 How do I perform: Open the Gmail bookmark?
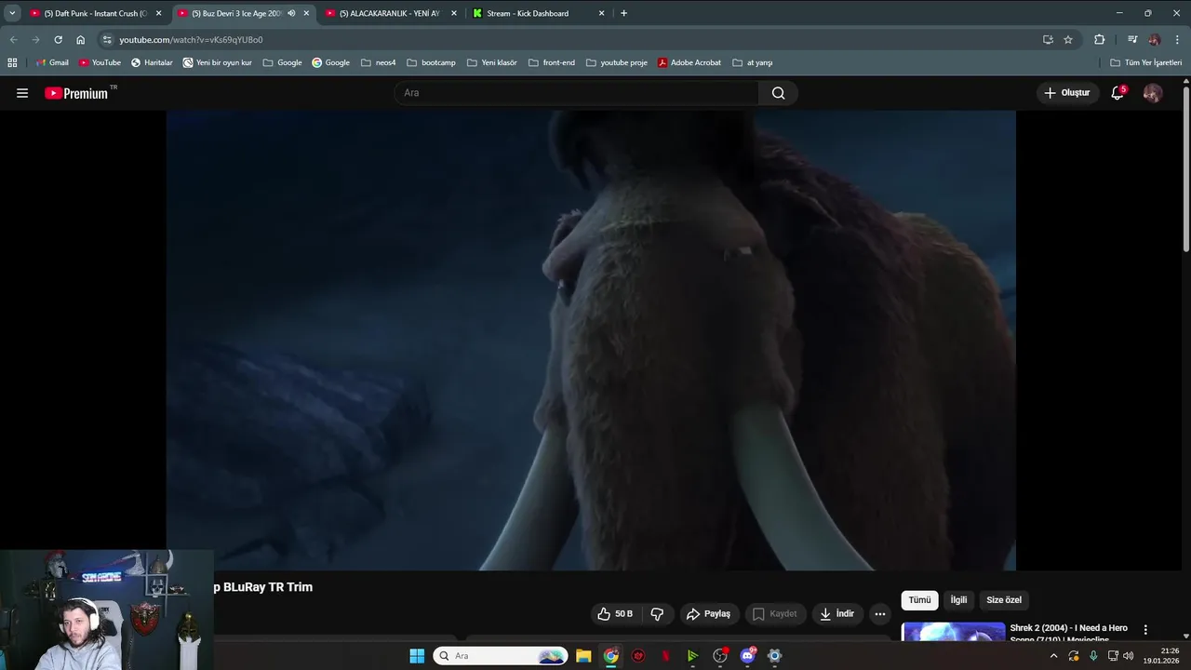pos(52,62)
